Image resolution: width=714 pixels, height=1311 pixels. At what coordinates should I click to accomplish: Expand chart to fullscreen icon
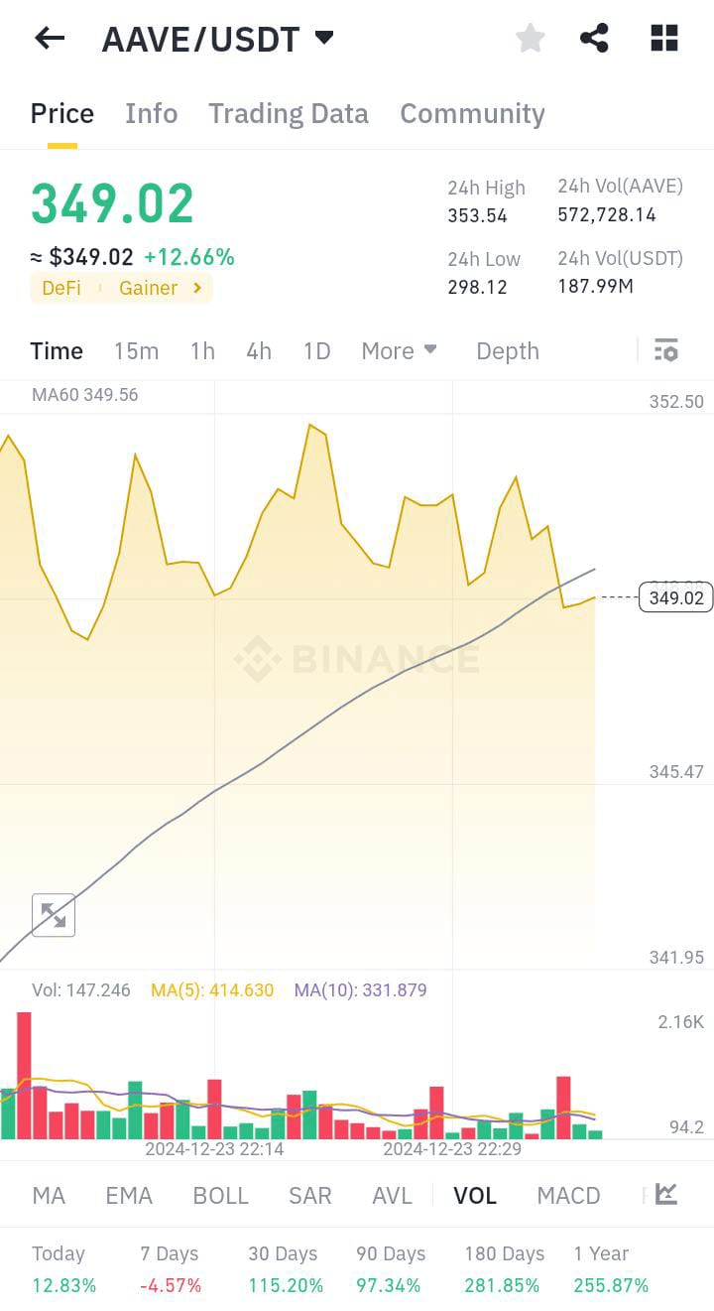point(54,915)
